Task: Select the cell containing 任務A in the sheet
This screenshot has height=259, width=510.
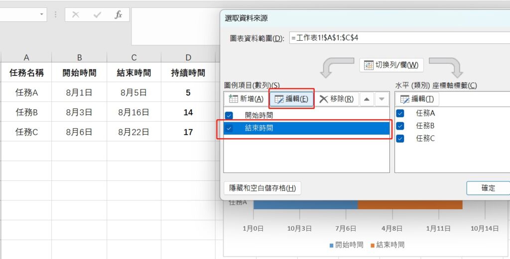Action: (26, 92)
